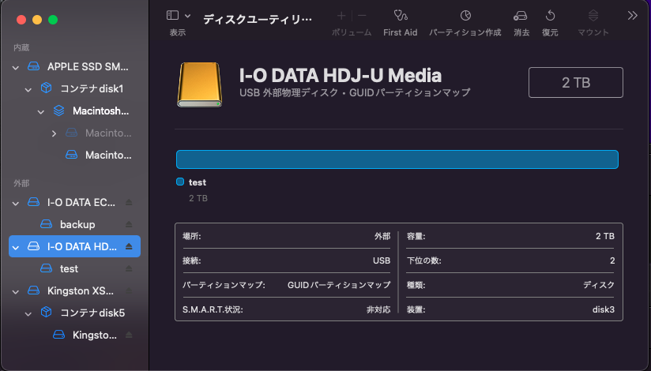Open the partition creation pie icon
The width and height of the screenshot is (651, 371).
pos(465,16)
